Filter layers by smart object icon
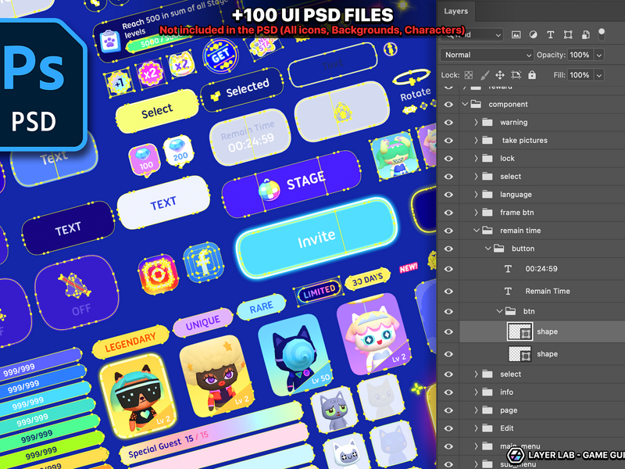Image resolution: width=625 pixels, height=469 pixels. (x=585, y=34)
